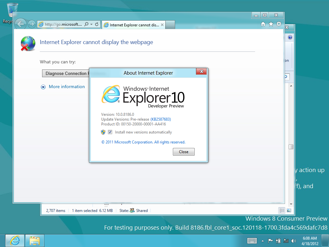
Task: Click the network signal tray icon
Action: coord(286,241)
